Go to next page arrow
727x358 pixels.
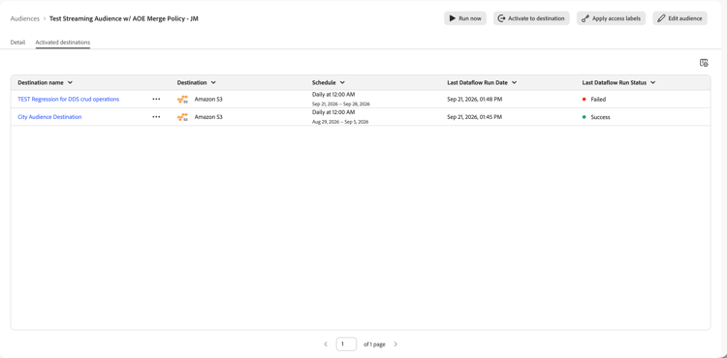395,344
